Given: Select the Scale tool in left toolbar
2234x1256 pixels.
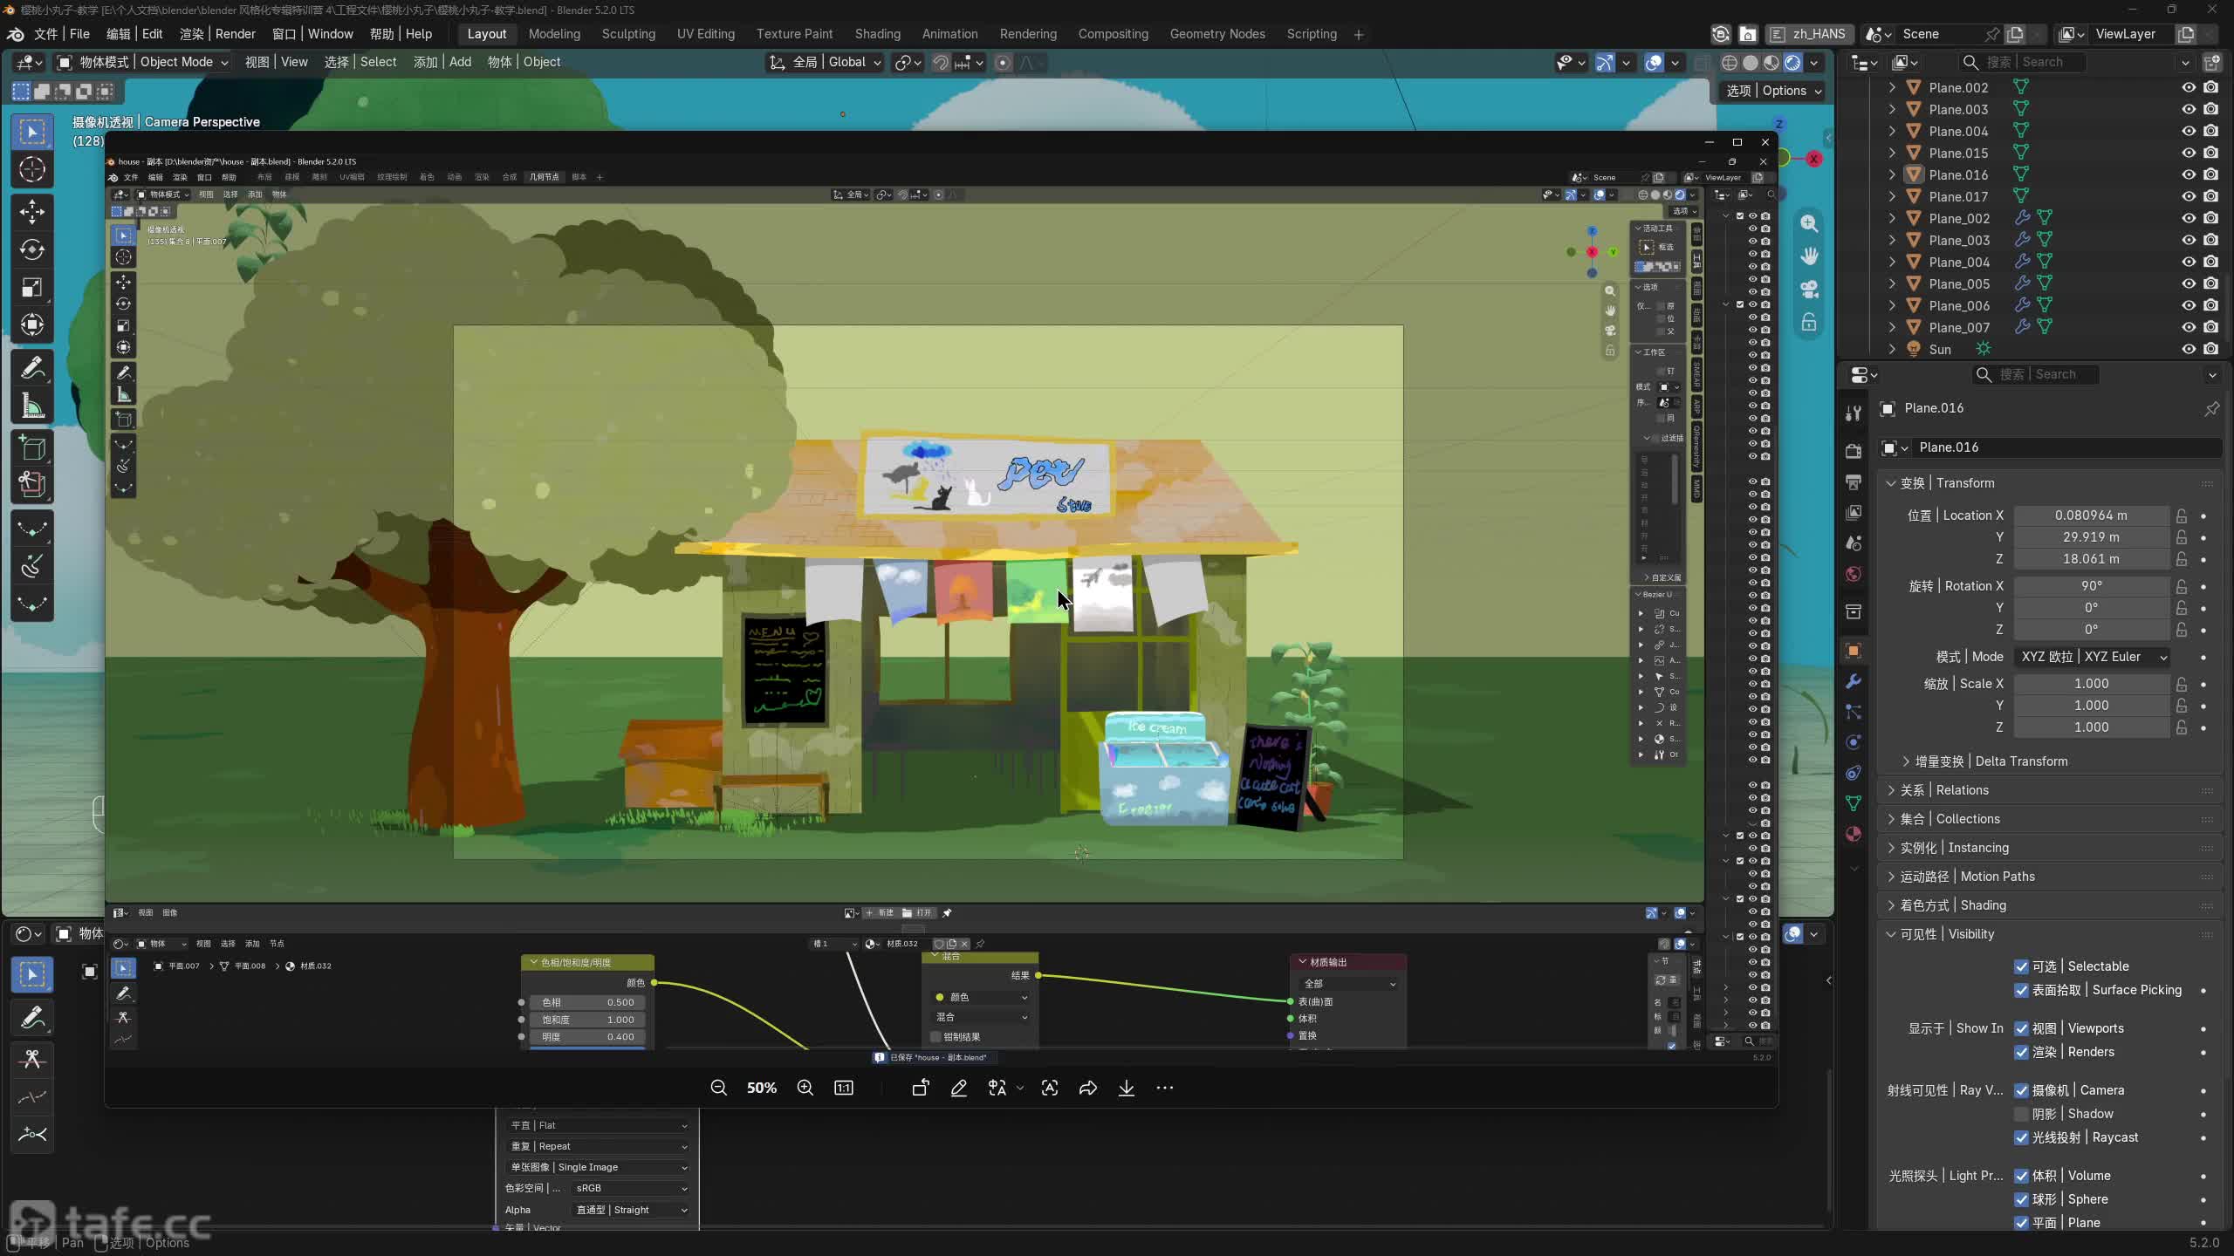Looking at the screenshot, I should pos(32,288).
